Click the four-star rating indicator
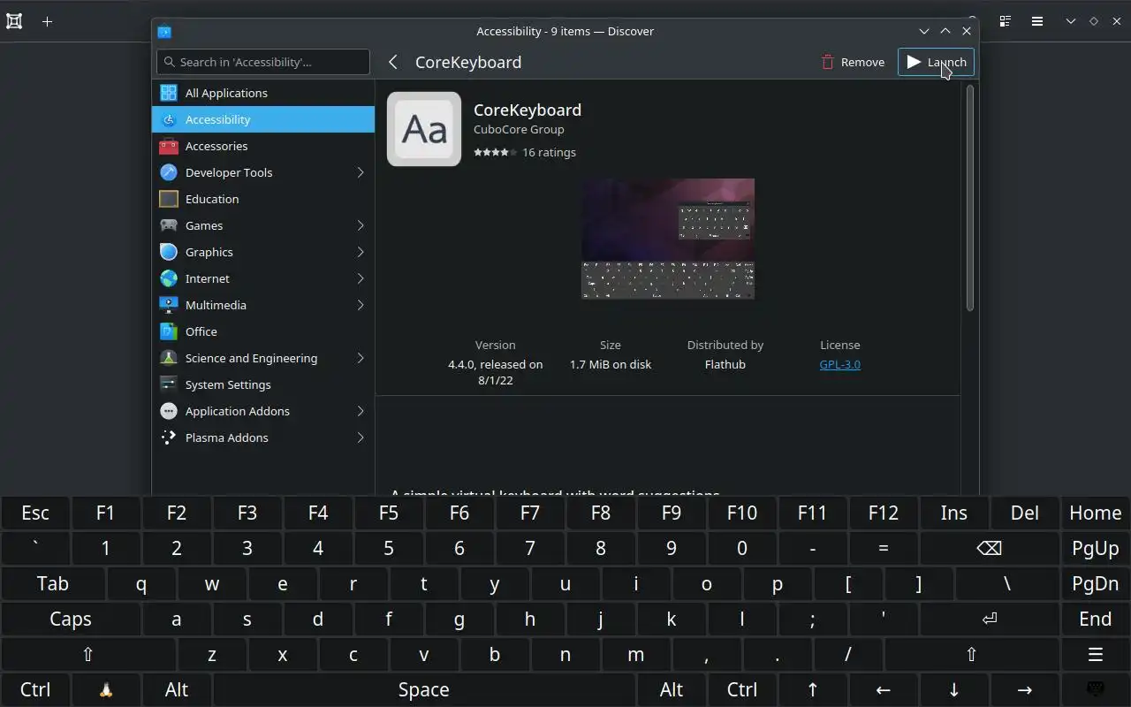 (x=496, y=152)
